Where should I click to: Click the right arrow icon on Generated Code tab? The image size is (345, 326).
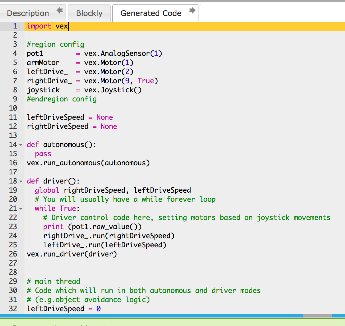tap(192, 10)
